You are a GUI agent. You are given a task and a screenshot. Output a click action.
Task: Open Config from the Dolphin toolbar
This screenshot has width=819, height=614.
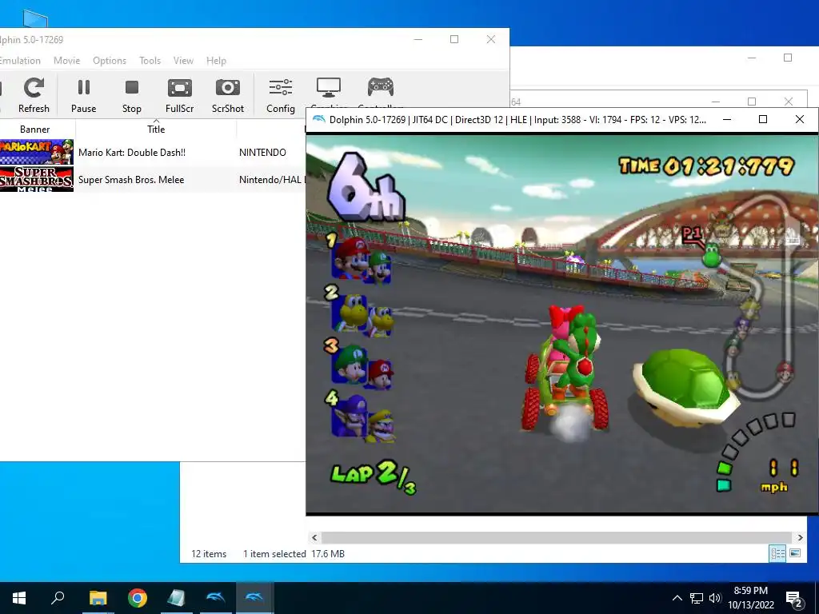tap(281, 95)
